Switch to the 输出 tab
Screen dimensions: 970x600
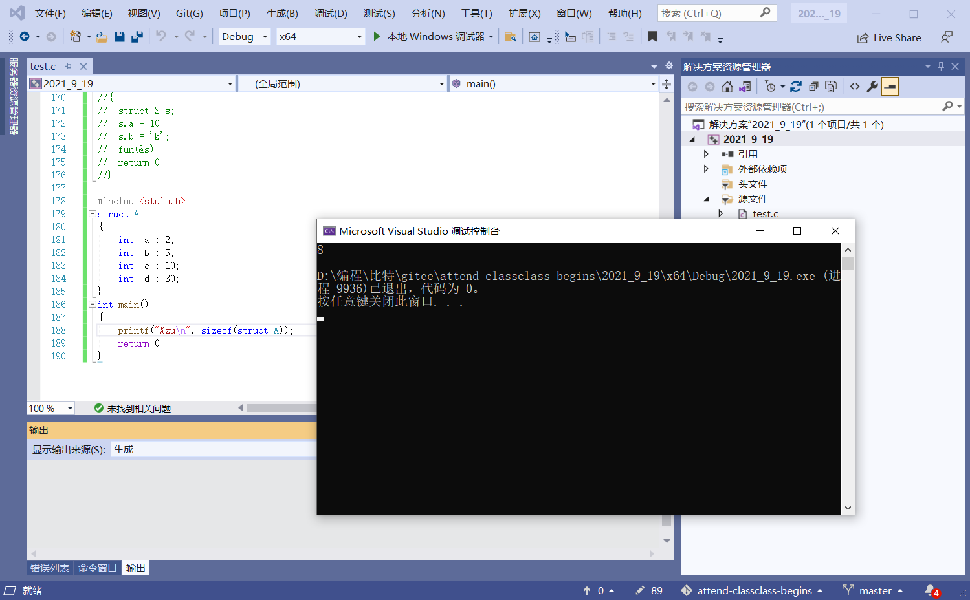click(x=136, y=568)
